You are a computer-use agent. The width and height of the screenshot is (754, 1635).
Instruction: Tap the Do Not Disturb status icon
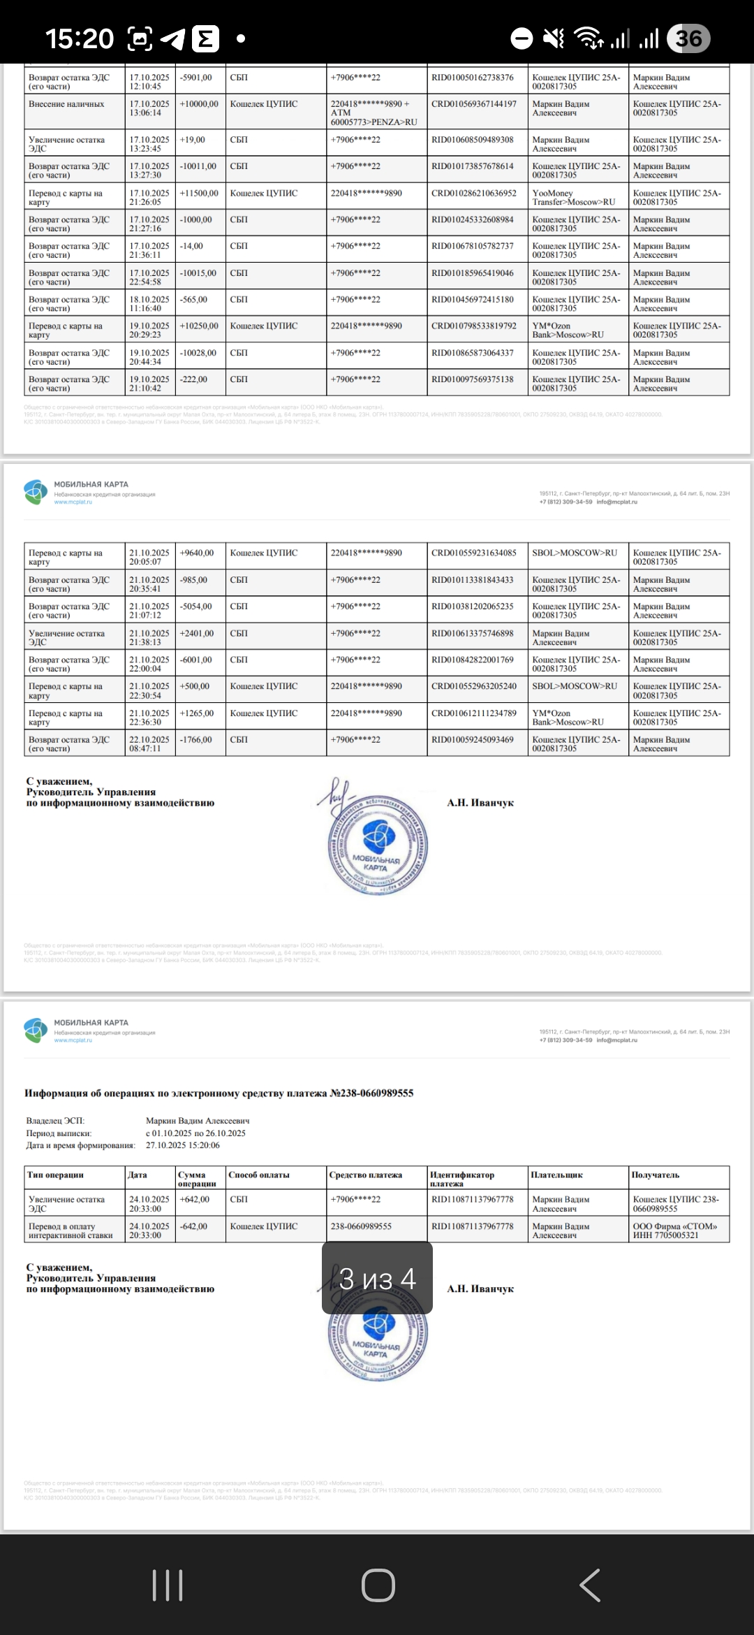tap(522, 39)
